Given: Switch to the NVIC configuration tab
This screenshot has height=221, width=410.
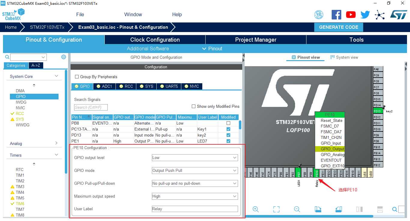Looking at the screenshot, I should 192,86.
